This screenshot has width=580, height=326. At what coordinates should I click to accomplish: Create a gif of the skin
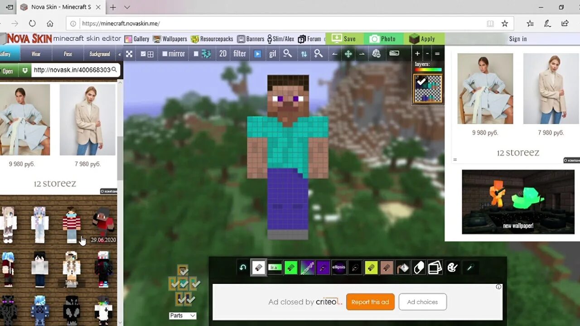tap(272, 54)
